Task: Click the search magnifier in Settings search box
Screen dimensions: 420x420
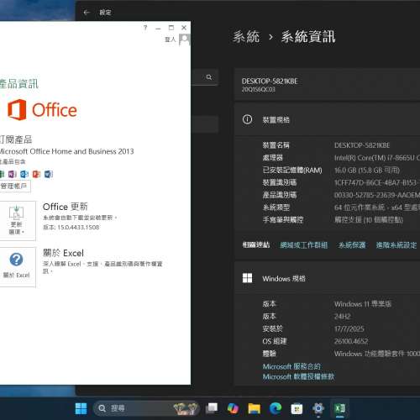Action: pyautogui.click(x=209, y=77)
